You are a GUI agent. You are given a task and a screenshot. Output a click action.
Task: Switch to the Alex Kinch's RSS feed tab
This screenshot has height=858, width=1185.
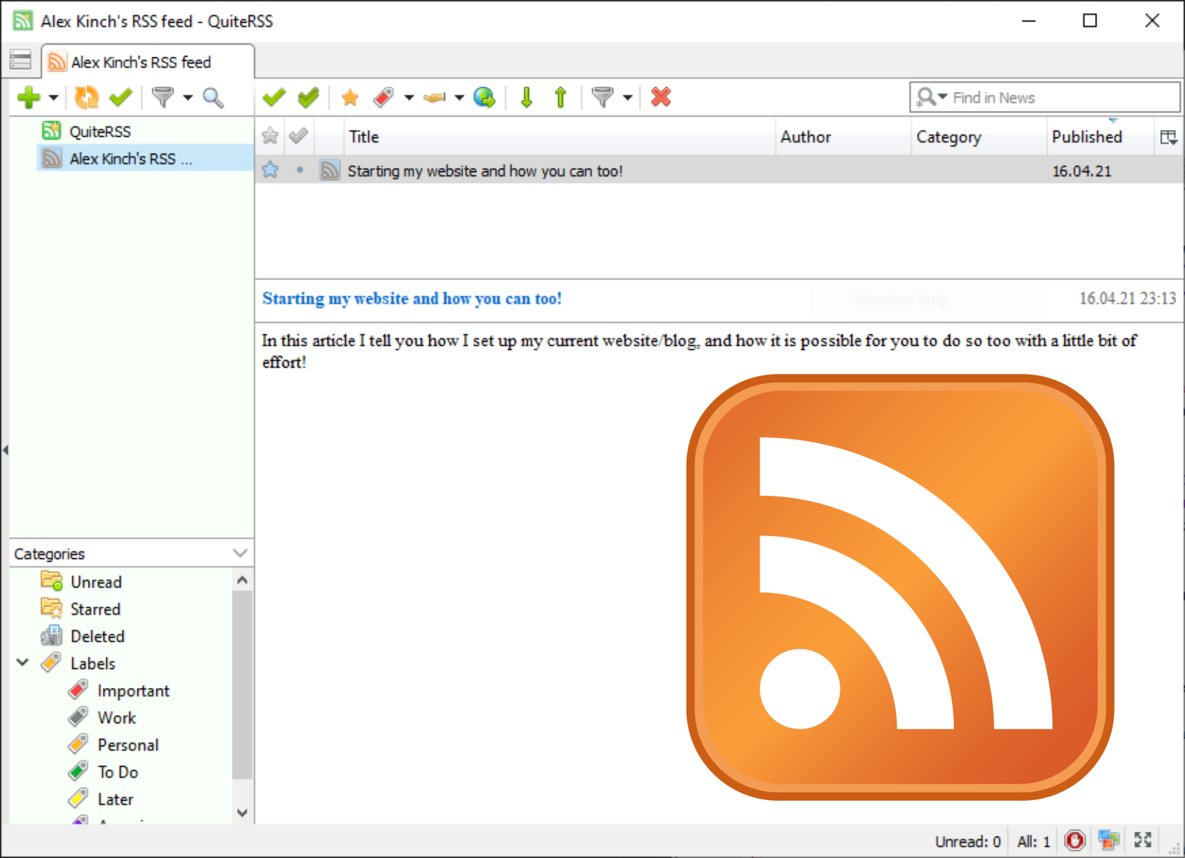pos(141,62)
